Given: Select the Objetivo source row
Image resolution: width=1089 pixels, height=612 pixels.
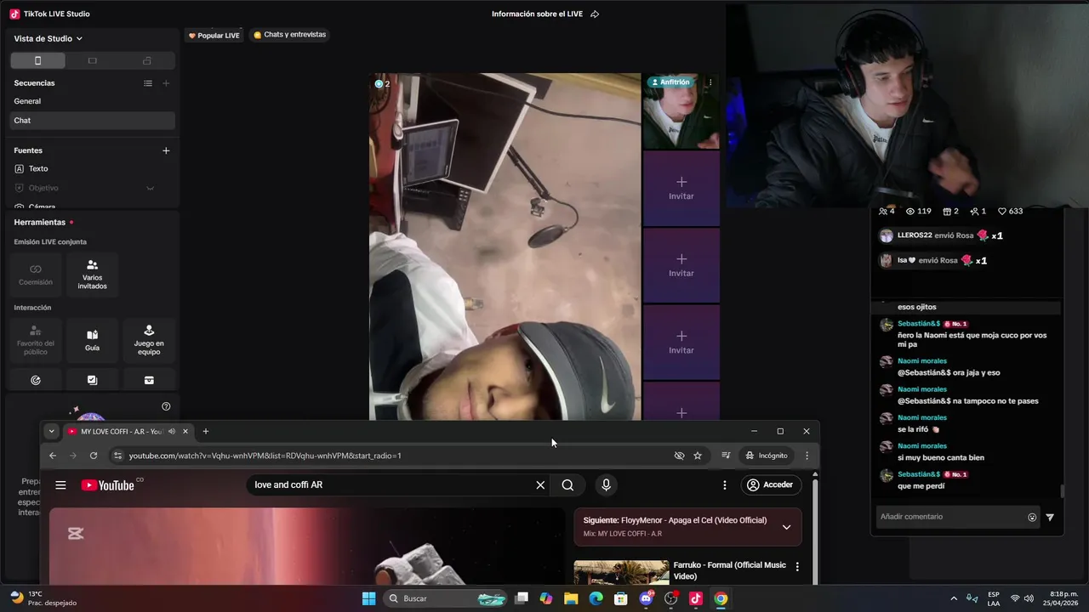Looking at the screenshot, I should tap(93, 188).
